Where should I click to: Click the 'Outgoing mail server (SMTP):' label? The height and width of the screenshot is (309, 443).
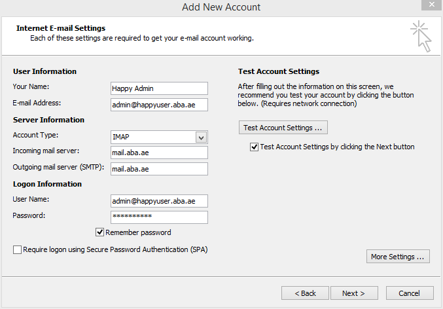coord(58,167)
